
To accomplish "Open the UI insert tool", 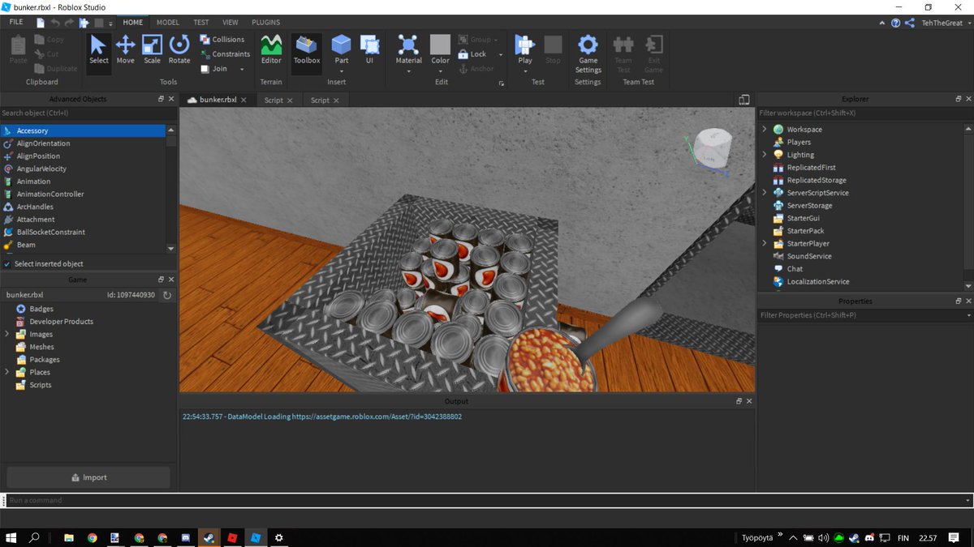I will coord(369,50).
